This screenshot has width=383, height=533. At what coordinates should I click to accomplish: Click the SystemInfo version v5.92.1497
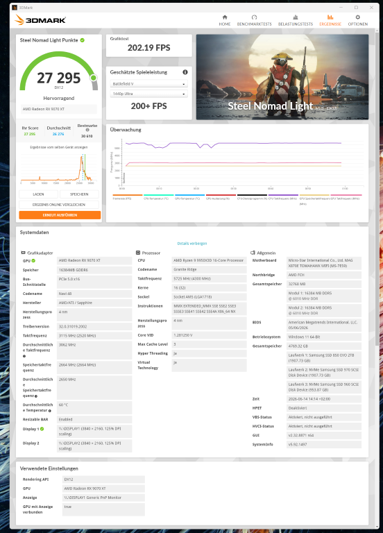(324, 445)
